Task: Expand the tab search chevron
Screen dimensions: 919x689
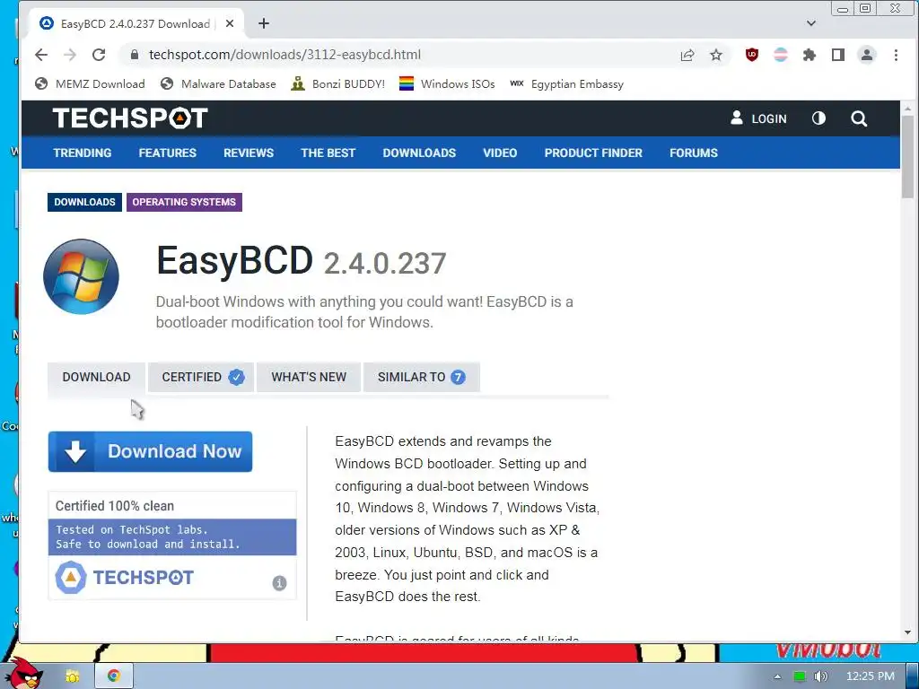Action: click(810, 23)
